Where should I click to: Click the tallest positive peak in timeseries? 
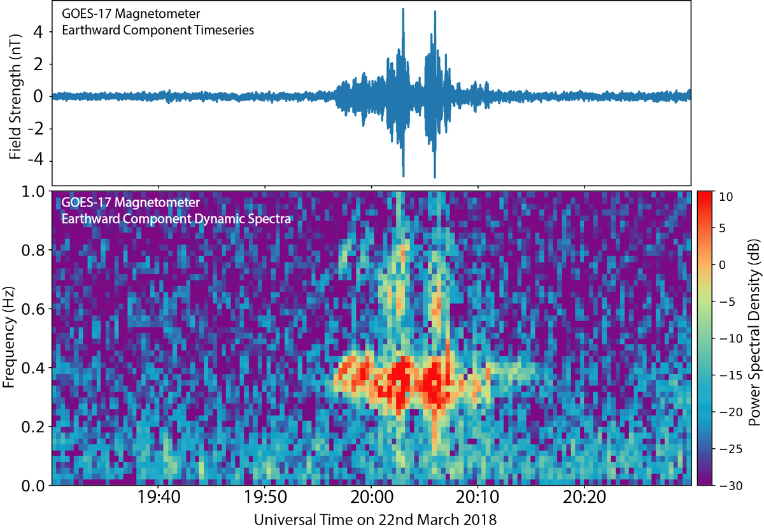(x=403, y=10)
